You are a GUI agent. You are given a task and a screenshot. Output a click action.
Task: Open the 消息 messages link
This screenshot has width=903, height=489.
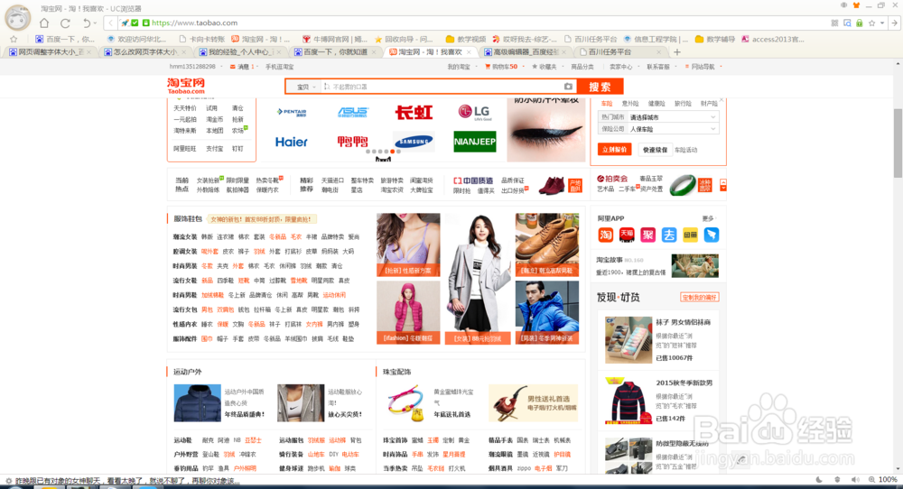pos(242,67)
